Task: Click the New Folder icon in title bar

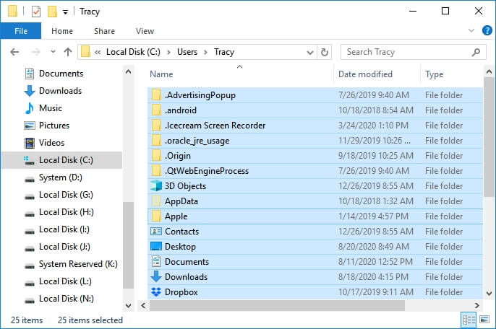Action: click(52, 12)
